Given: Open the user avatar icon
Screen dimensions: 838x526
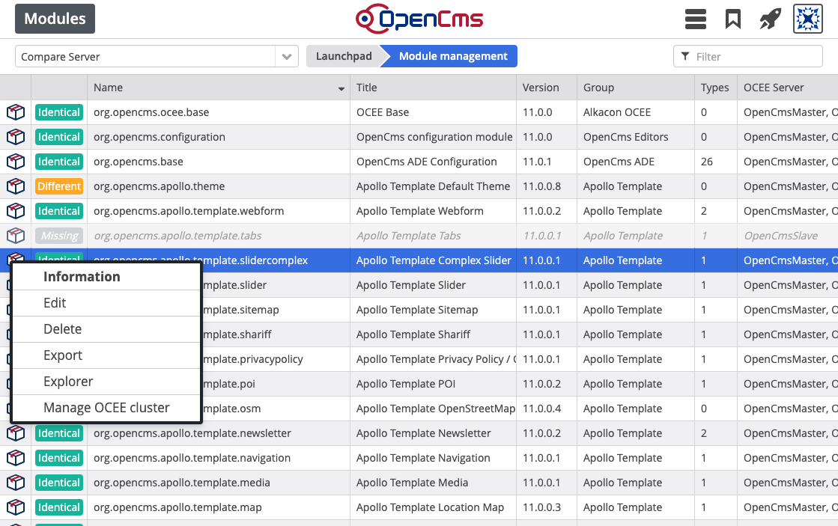Looking at the screenshot, I should (807, 19).
